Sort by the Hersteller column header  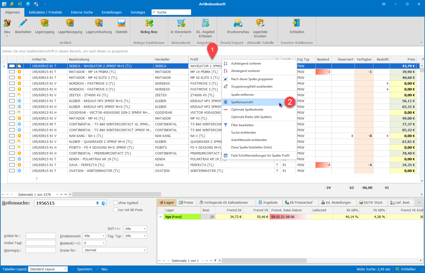tap(171, 60)
